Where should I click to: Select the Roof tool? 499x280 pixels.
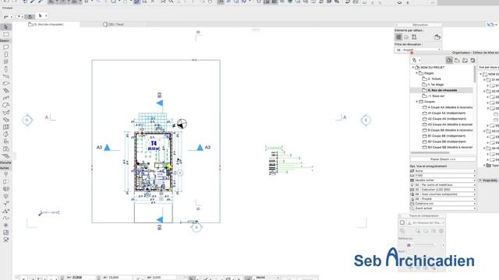click(x=5, y=105)
